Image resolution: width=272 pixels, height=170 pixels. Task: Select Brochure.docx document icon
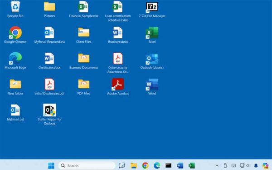pyautogui.click(x=118, y=33)
